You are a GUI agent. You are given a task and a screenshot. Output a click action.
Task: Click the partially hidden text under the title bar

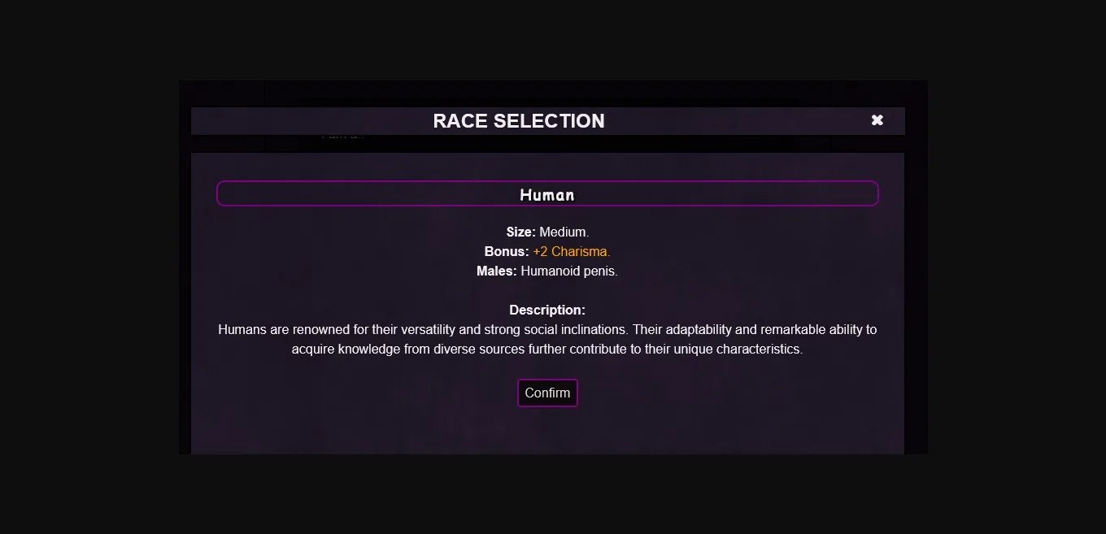coord(342,137)
